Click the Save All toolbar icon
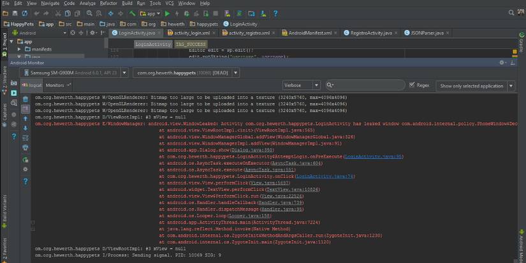The image size is (526, 263). (x=16, y=13)
